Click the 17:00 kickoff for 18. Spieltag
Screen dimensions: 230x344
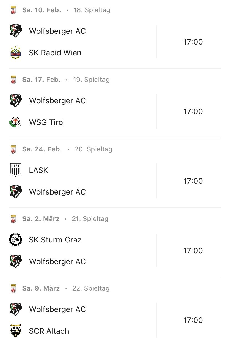point(193,42)
